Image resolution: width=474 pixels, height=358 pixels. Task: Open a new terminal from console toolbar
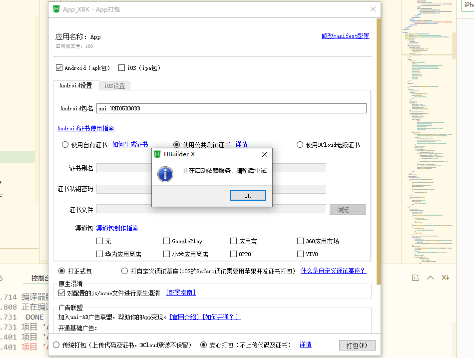click(x=415, y=278)
